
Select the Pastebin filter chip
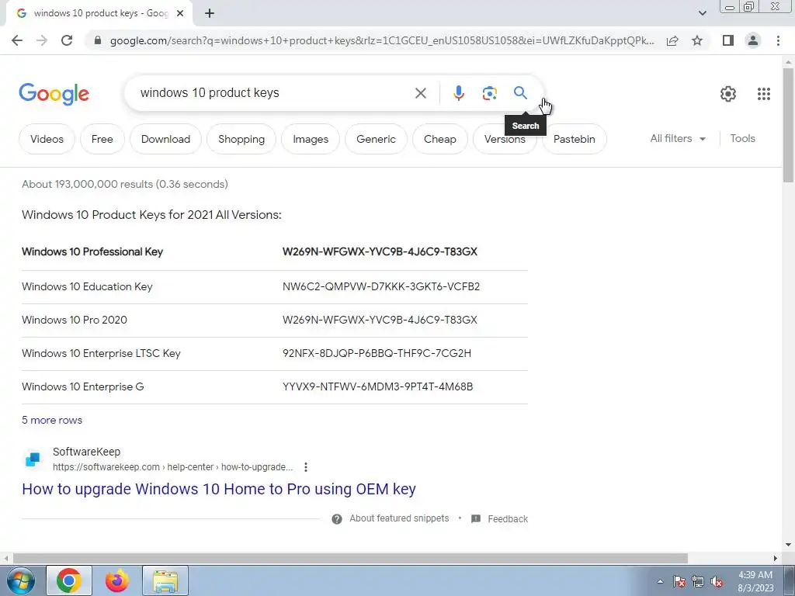574,139
